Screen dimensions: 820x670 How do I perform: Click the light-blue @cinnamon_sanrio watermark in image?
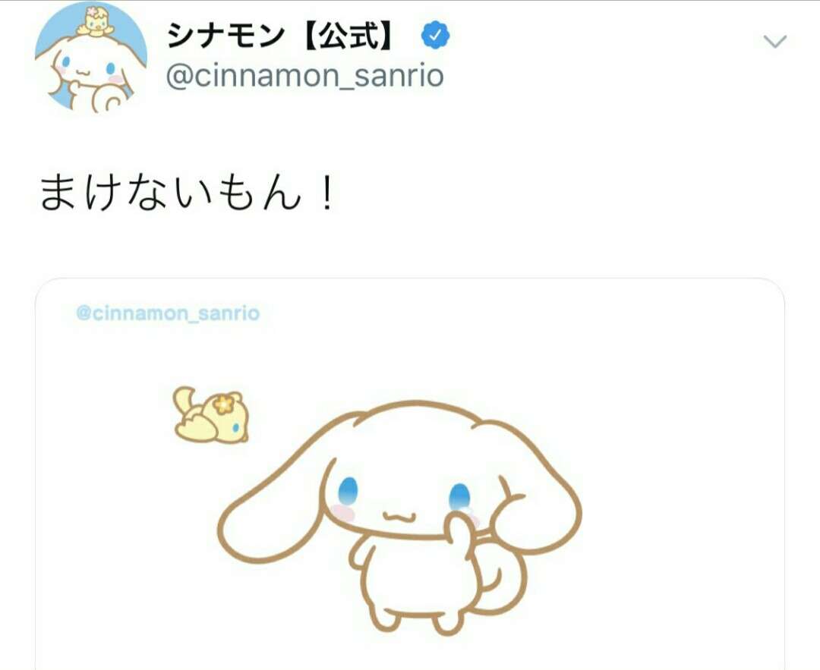[168, 313]
